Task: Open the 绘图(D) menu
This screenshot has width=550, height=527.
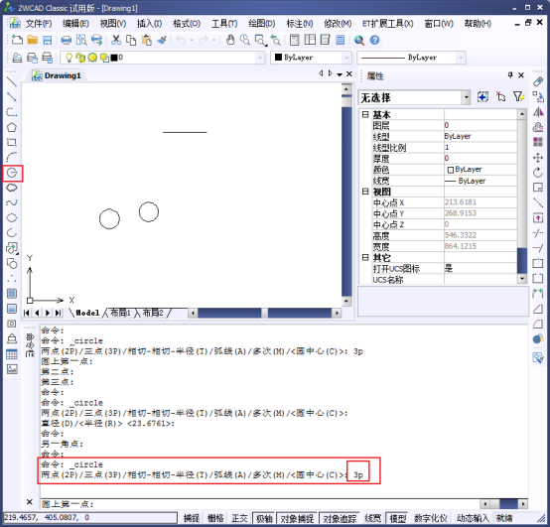Action: (262, 24)
